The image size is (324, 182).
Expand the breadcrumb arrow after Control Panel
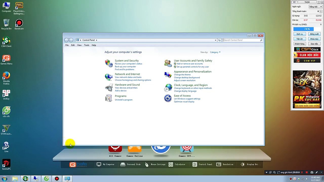tap(96, 40)
